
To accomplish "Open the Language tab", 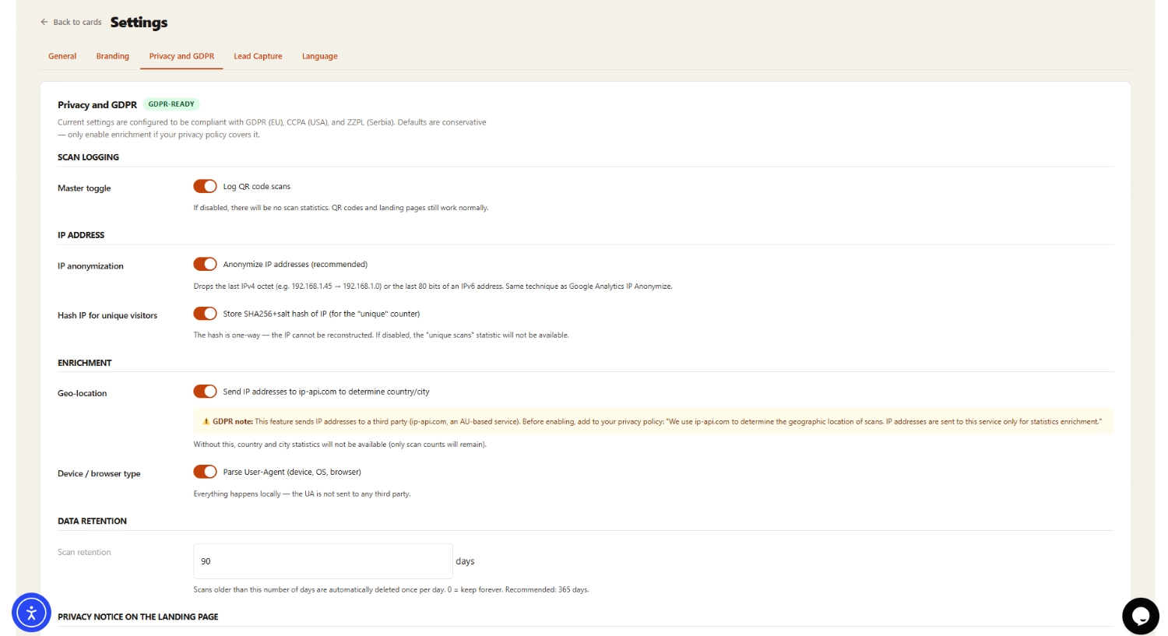I will click(320, 56).
